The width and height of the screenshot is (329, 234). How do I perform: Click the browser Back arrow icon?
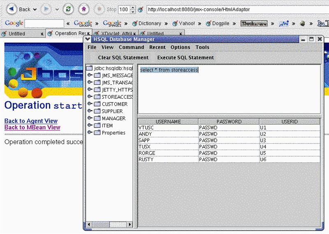click(x=12, y=9)
